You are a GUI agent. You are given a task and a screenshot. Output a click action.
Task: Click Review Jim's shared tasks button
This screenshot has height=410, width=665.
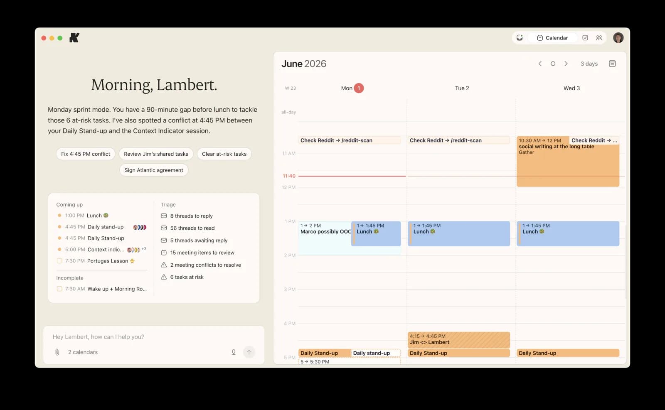coord(156,154)
